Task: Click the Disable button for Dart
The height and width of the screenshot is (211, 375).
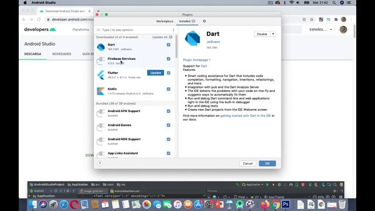Action: tap(262, 34)
